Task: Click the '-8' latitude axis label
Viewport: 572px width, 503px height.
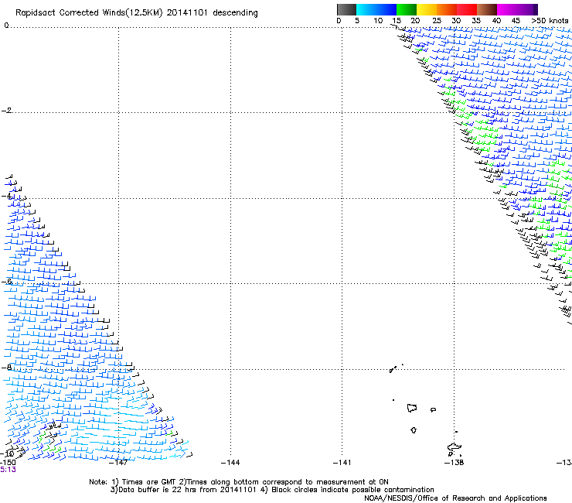Action: click(x=6, y=367)
